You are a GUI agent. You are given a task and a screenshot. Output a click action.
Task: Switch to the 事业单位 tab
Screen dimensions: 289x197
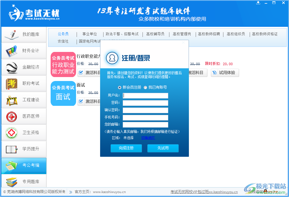[90, 34]
